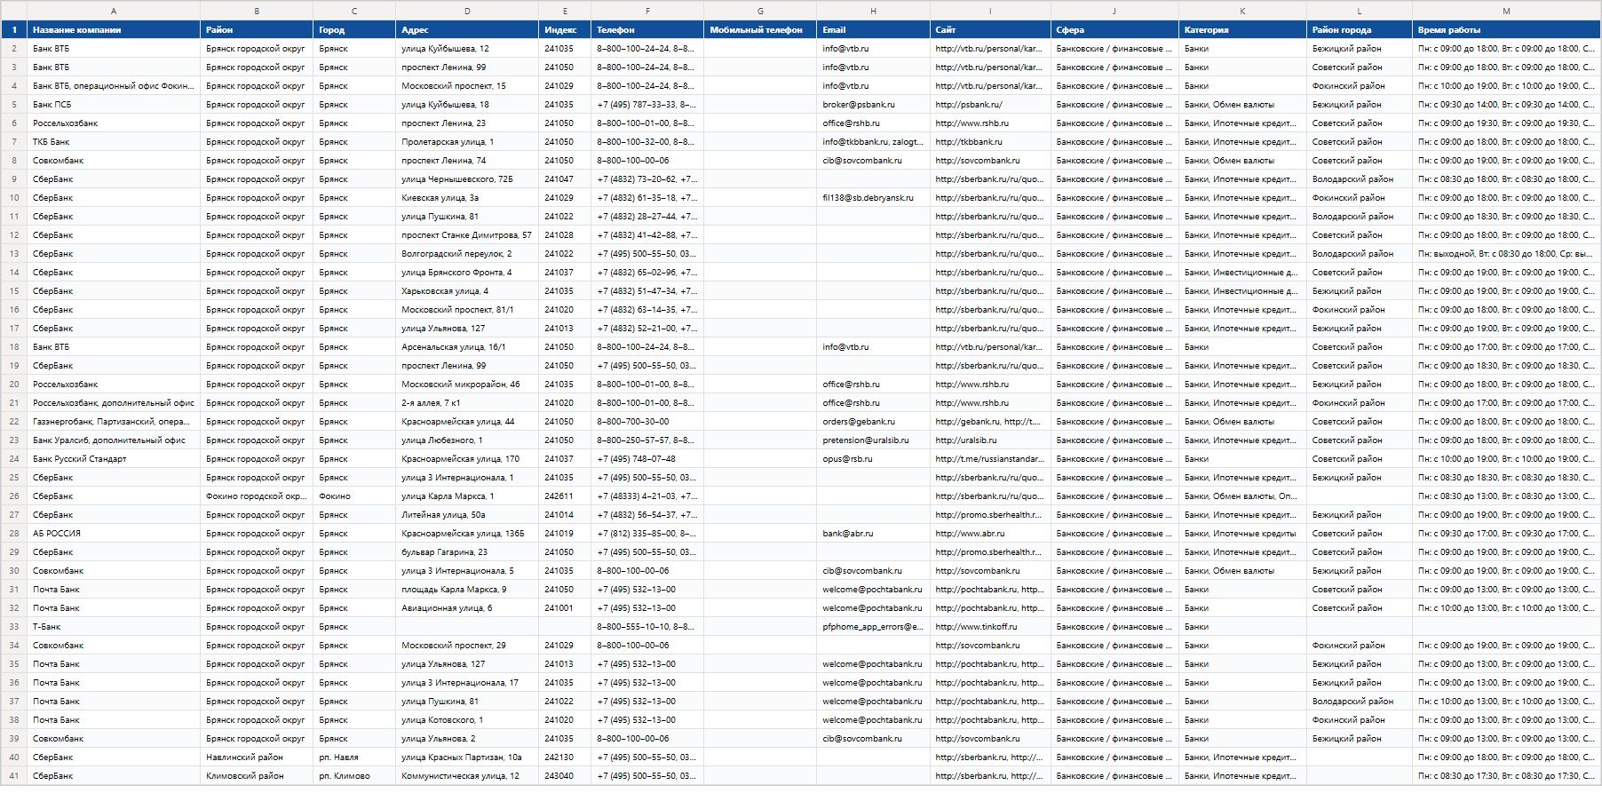Screen dimensions: 1602x801
Task: Select the 'ТКБ Банк' company cell
Action: pyautogui.click(x=114, y=142)
